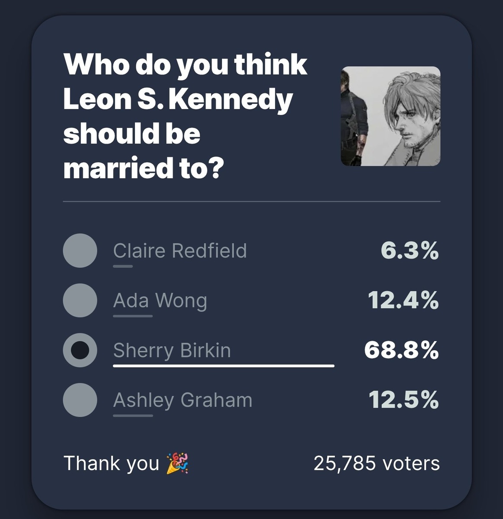Click the poll question heading text

[186, 117]
